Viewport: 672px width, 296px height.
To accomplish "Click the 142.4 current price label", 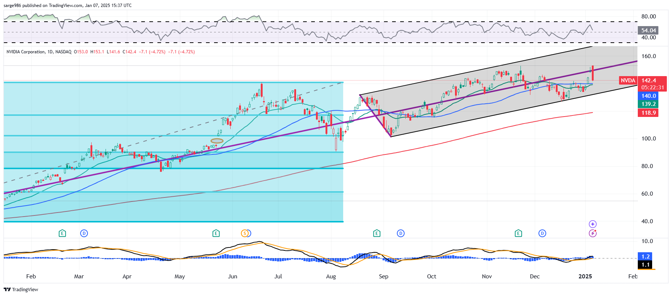I will [649, 81].
